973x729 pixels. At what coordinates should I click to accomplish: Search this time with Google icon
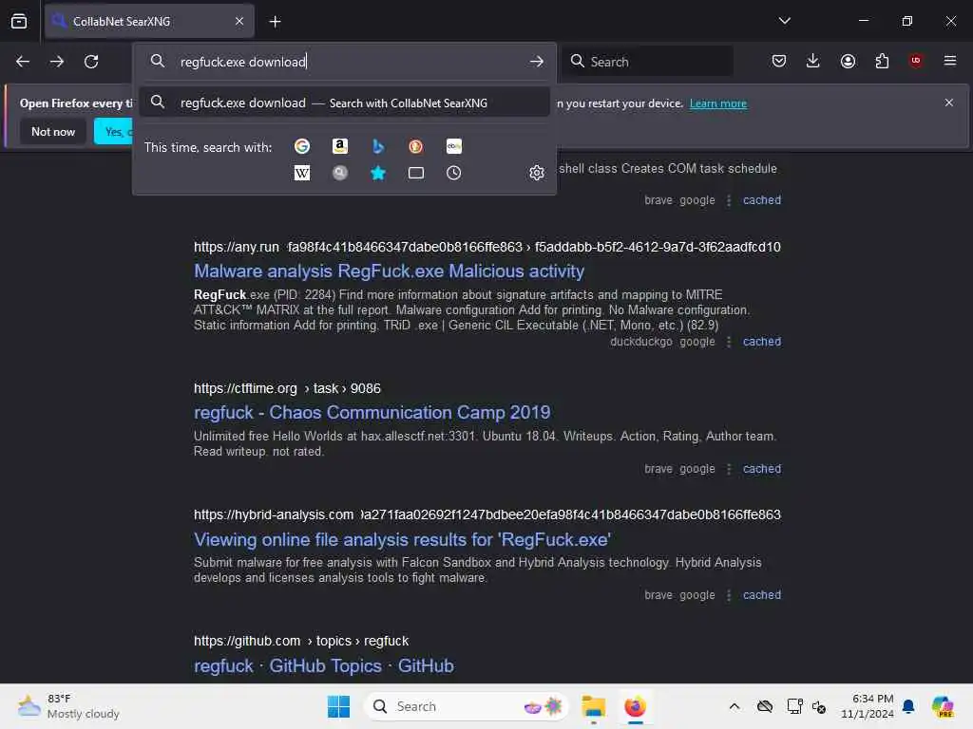click(302, 146)
